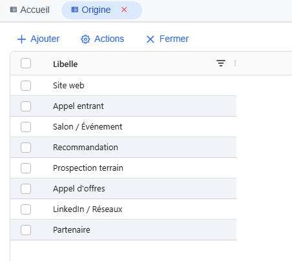The width and height of the screenshot is (292, 261).
Task: Click the Appel d'offres entry
Action: click(79, 189)
